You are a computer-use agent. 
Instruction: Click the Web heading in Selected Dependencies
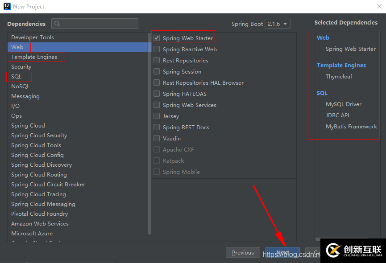tap(323, 37)
